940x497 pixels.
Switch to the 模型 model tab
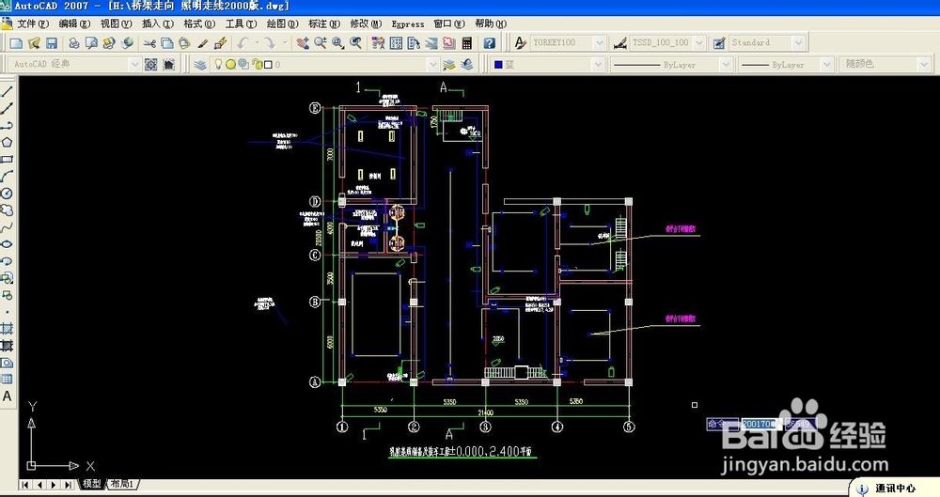click(x=92, y=484)
